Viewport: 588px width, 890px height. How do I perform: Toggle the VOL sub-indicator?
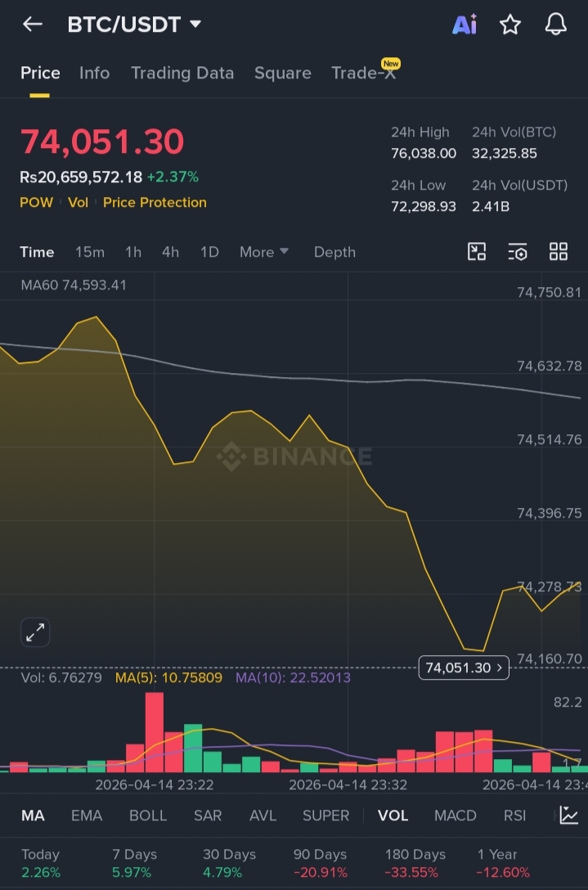click(393, 816)
